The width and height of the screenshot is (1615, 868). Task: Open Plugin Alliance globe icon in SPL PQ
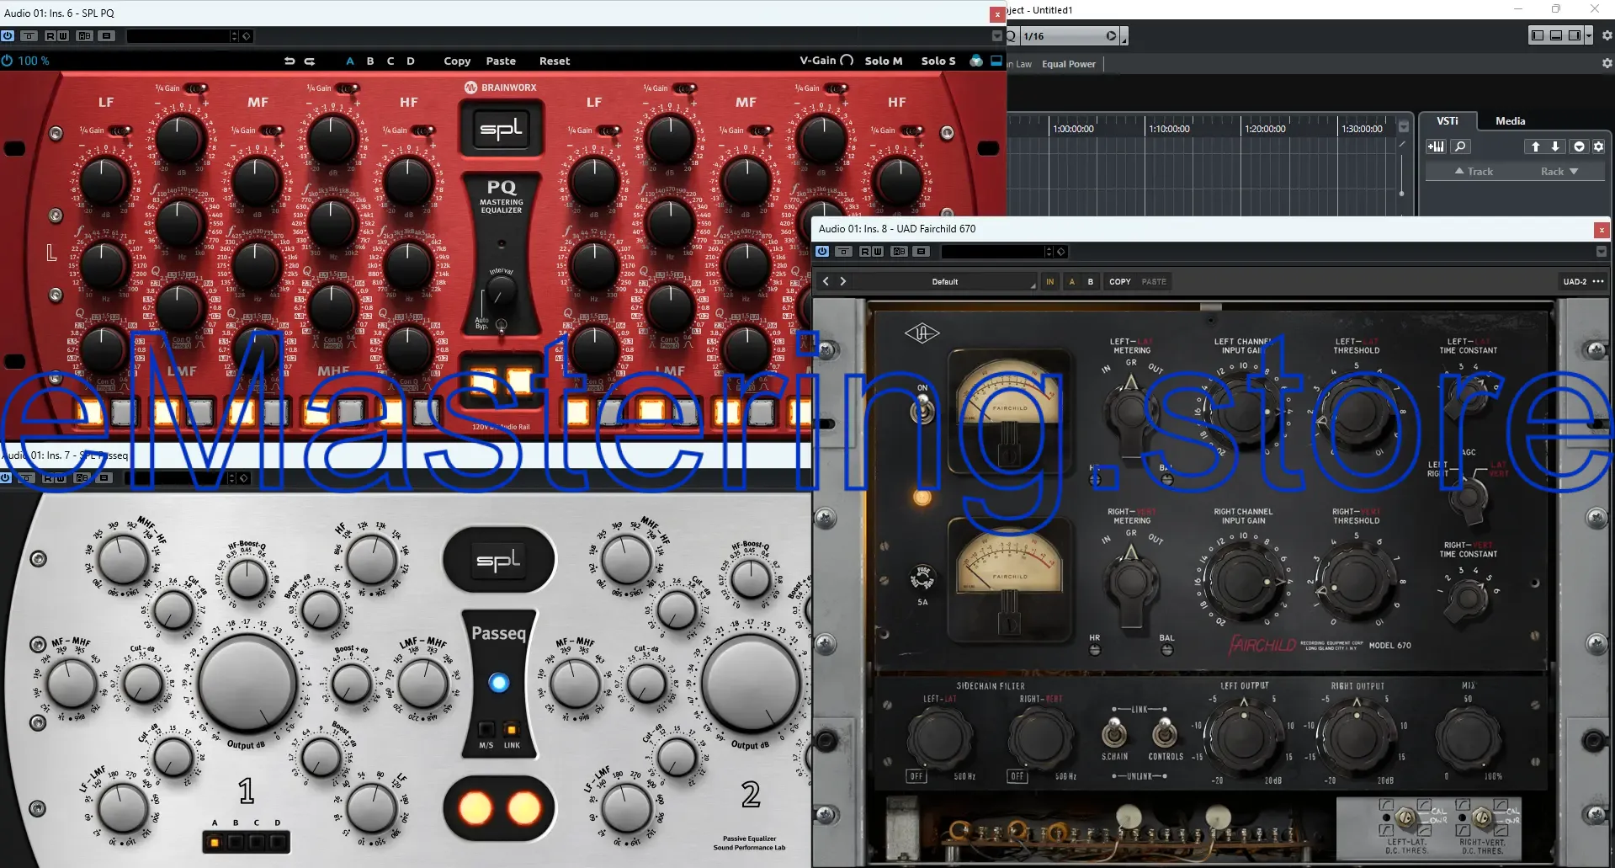[x=976, y=61]
